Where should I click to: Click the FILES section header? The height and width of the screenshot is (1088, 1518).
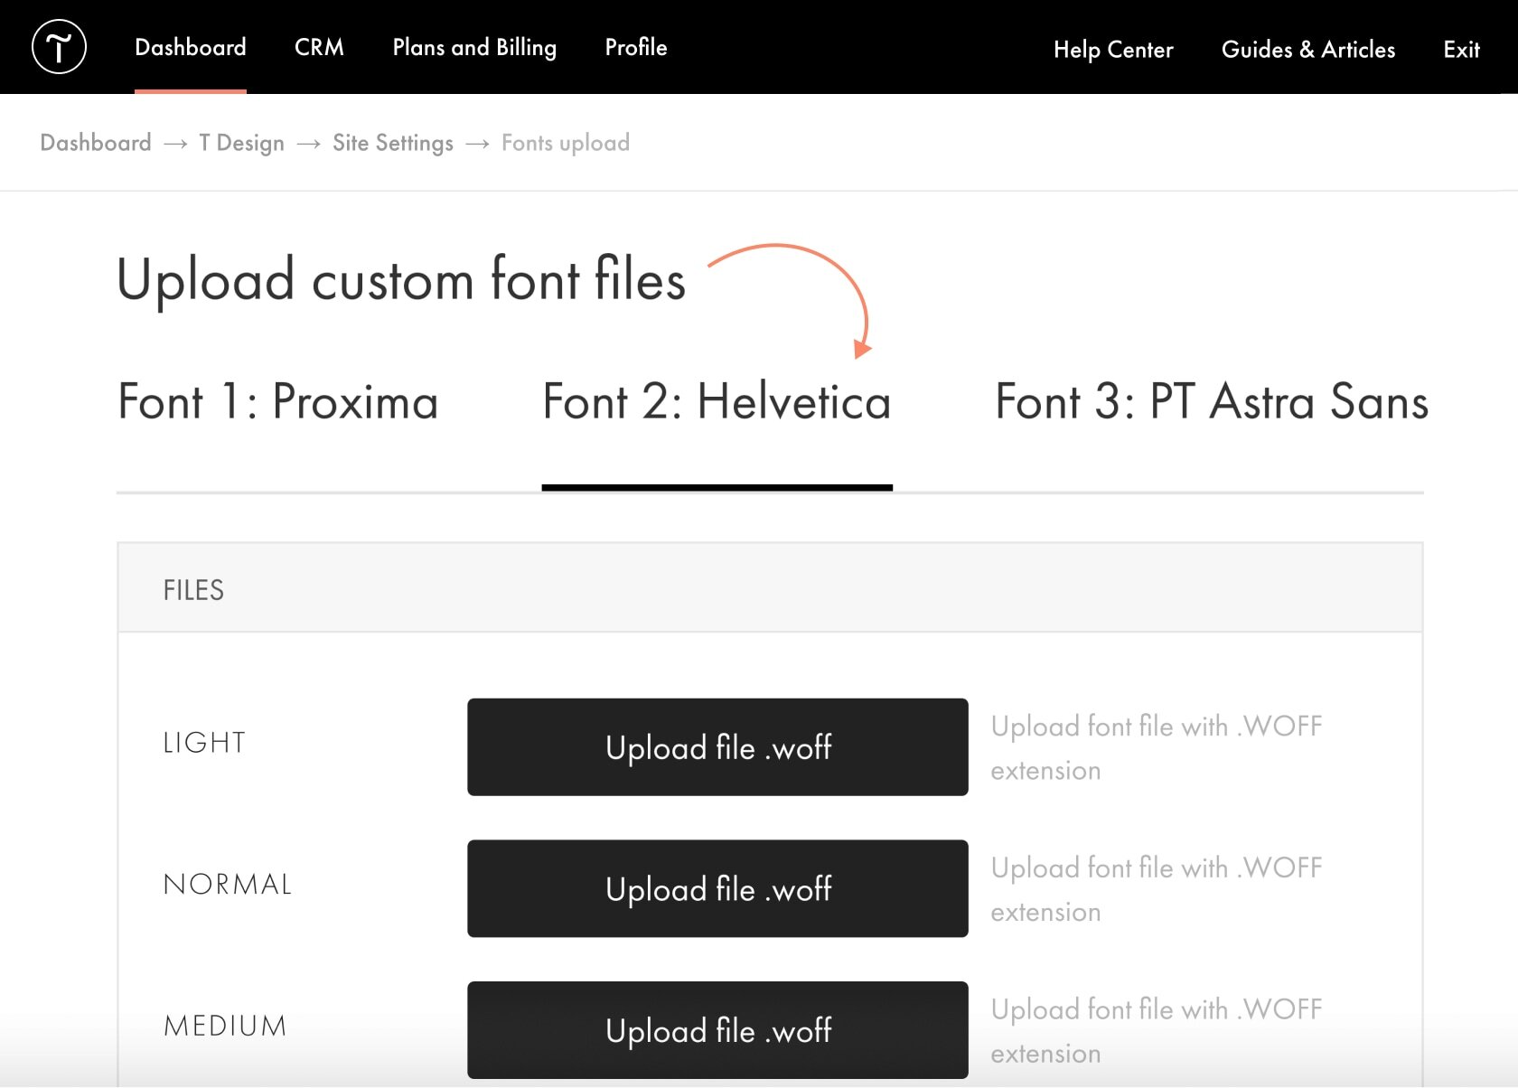(x=193, y=590)
